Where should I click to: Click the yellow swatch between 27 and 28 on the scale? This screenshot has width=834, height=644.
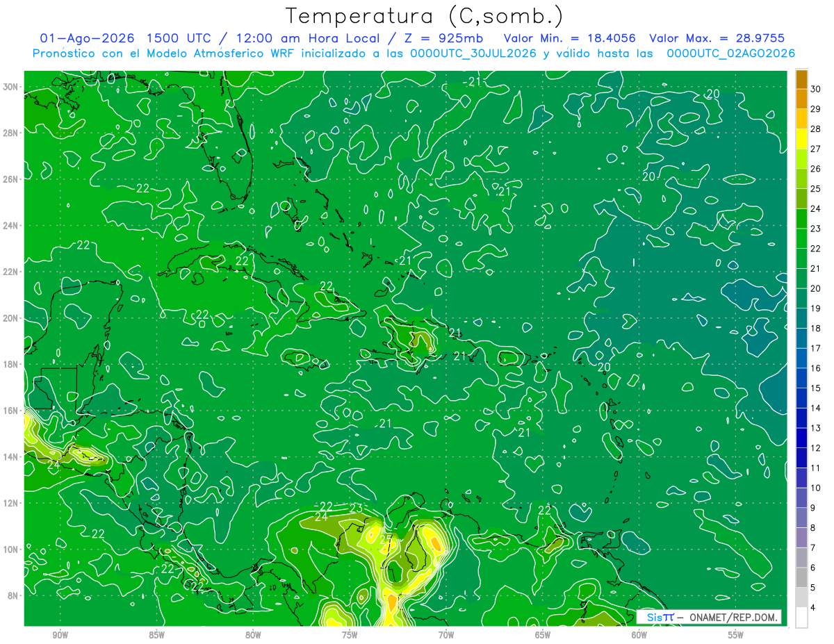(801, 138)
